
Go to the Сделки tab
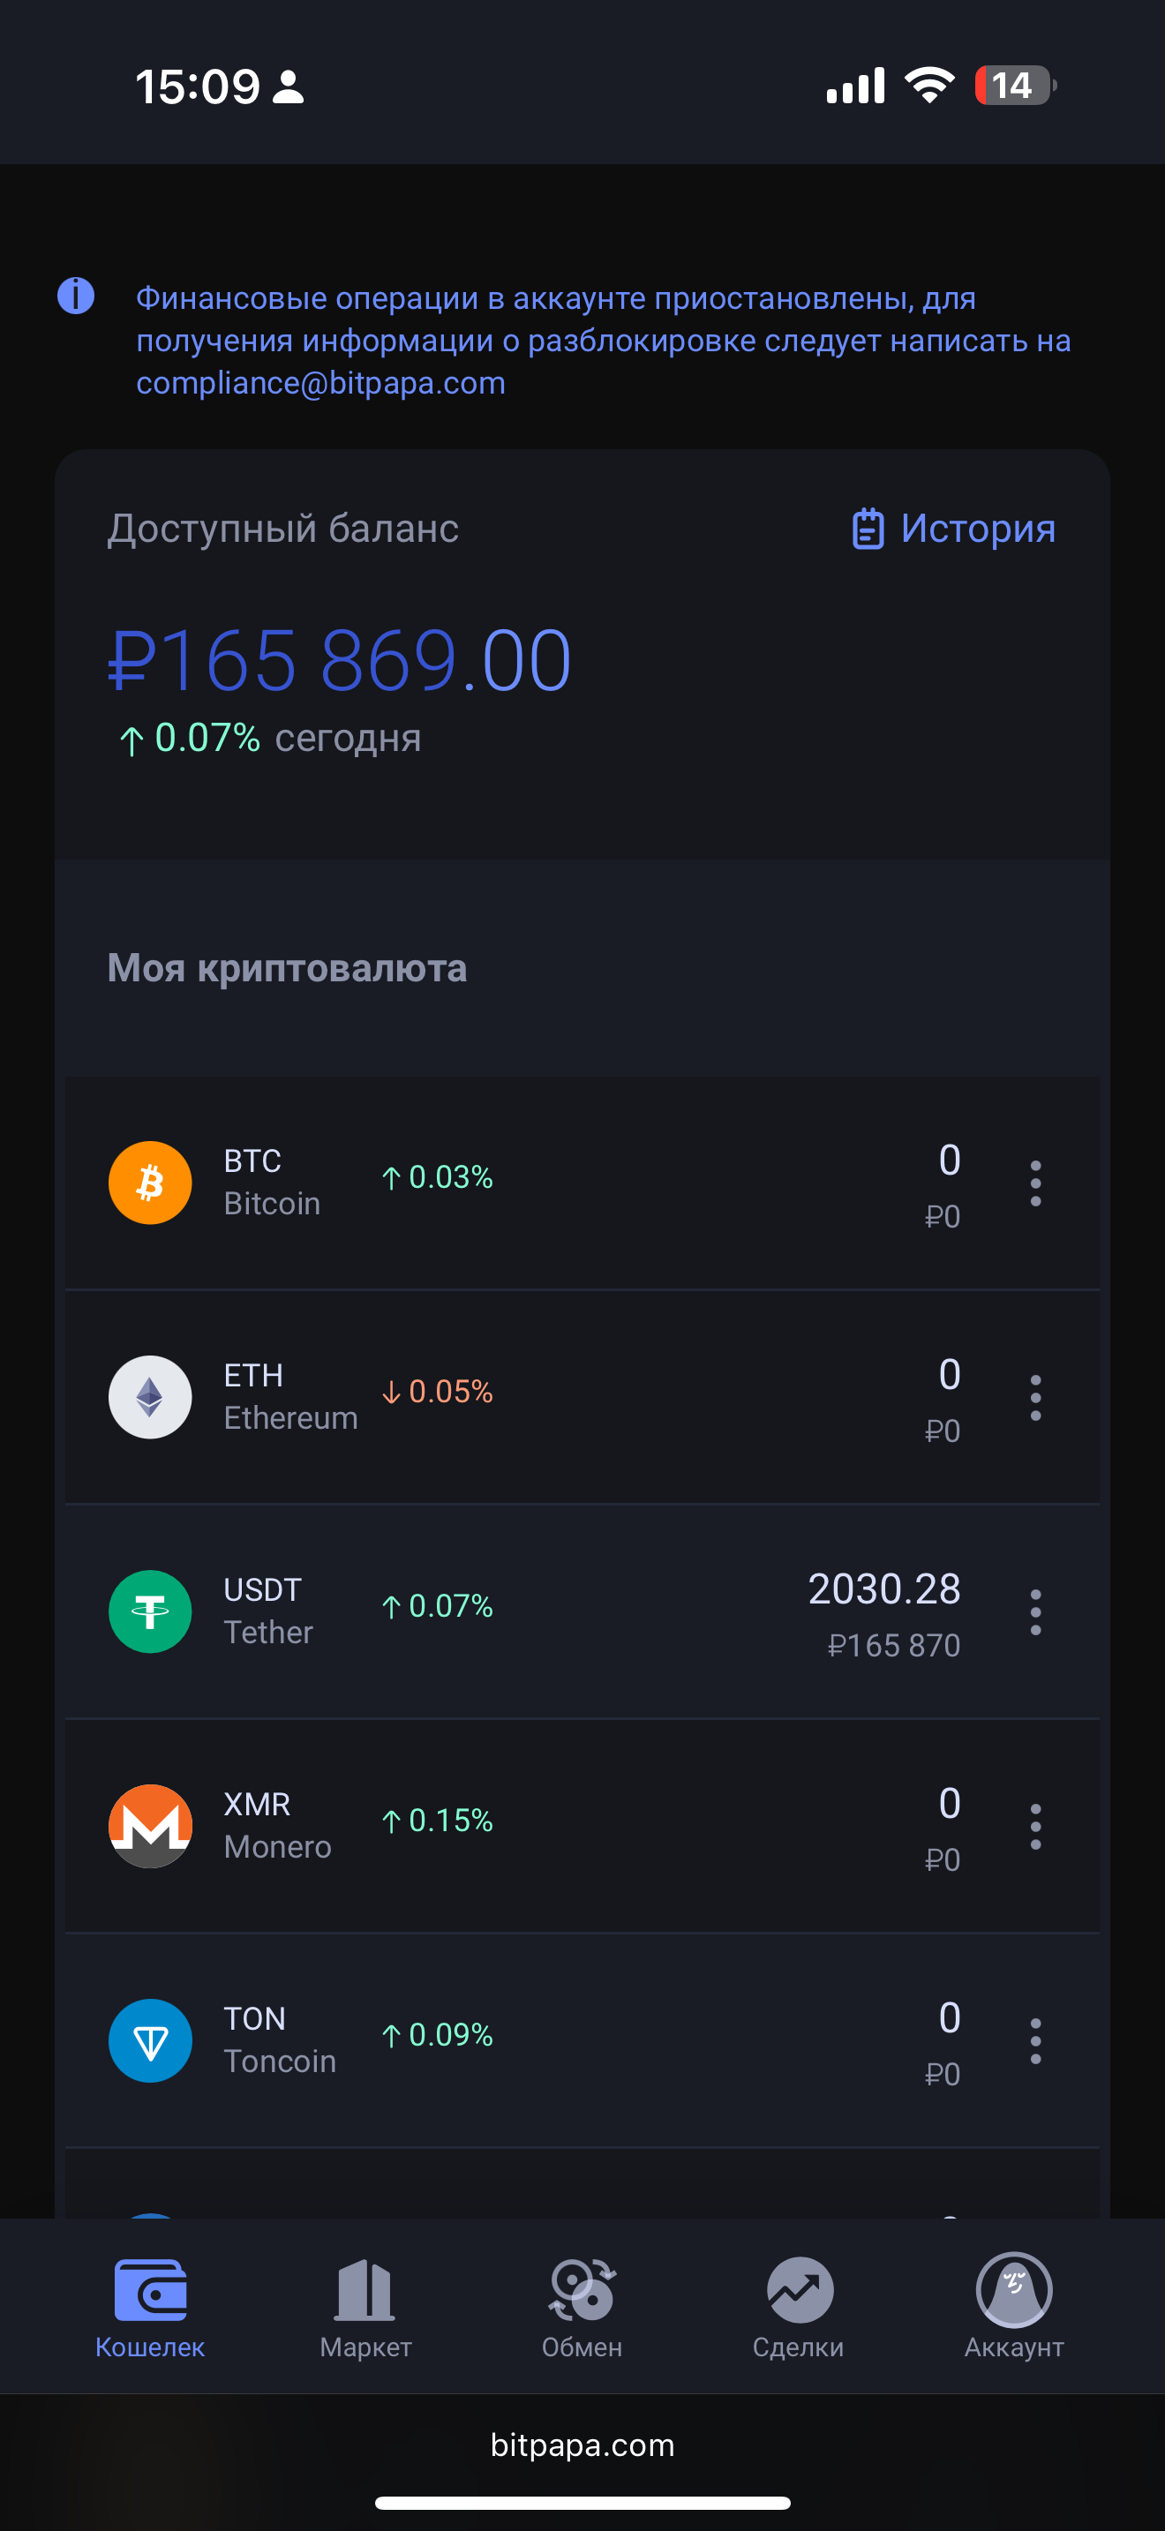799,2306
